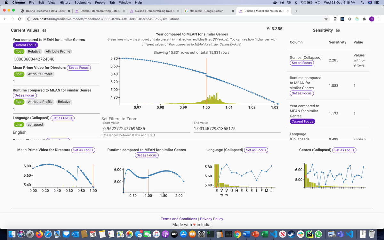
Task: Open Spotlight search from the menu bar
Action: (363, 3)
